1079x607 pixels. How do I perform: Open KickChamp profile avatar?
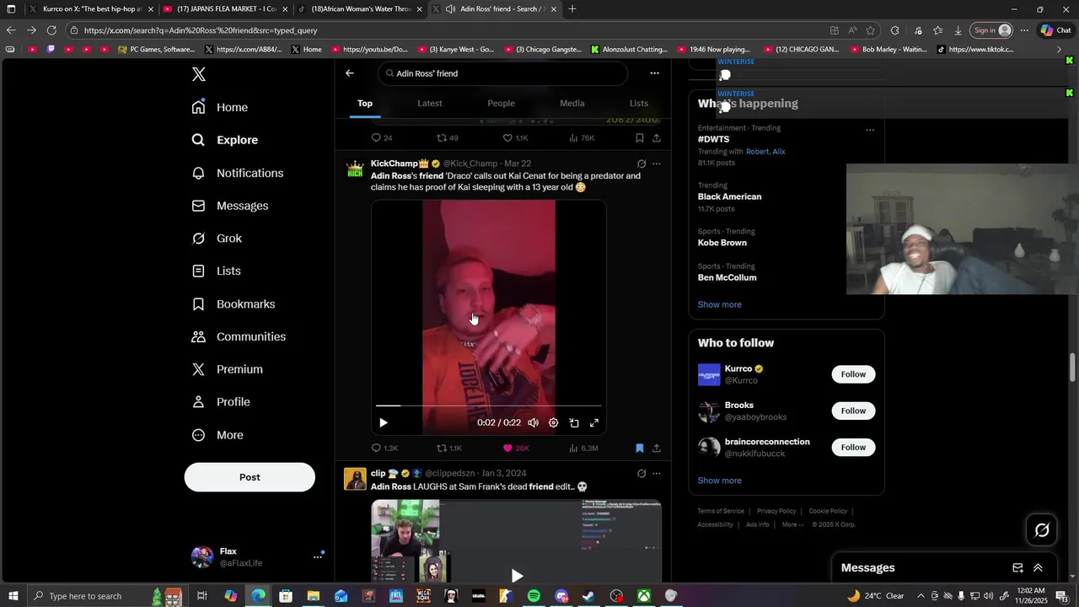355,169
